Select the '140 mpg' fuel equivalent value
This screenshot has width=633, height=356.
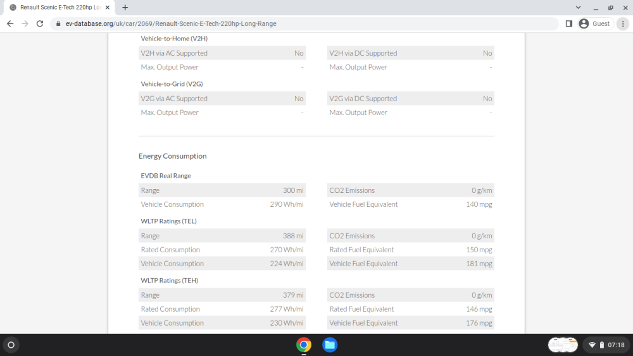479,204
